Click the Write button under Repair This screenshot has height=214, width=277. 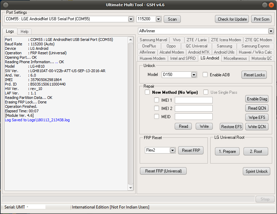pos(204,126)
